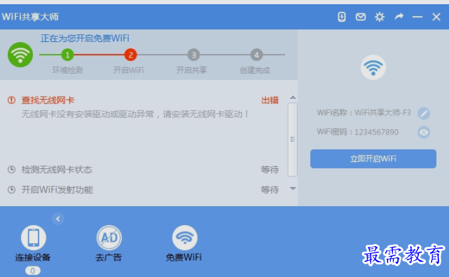Open the mobile download icon in title bar
The height and width of the screenshot is (277, 449).
point(341,17)
